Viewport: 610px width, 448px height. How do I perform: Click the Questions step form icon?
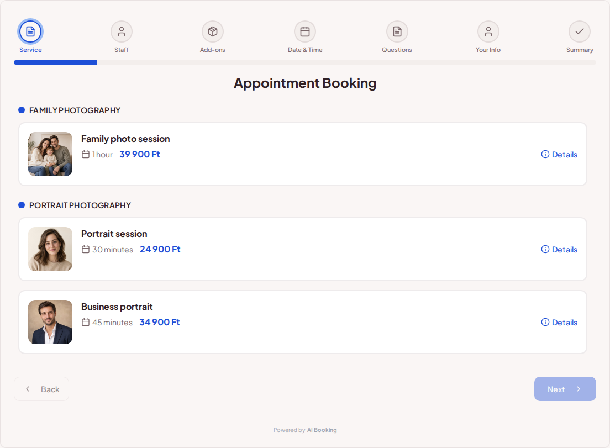click(397, 31)
